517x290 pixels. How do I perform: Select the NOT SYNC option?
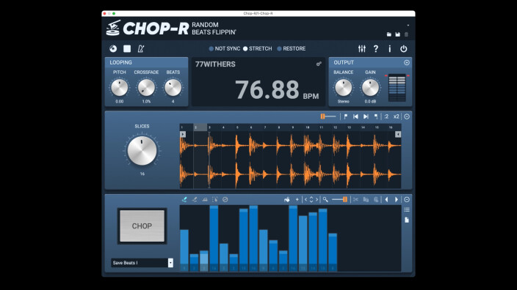coord(225,48)
